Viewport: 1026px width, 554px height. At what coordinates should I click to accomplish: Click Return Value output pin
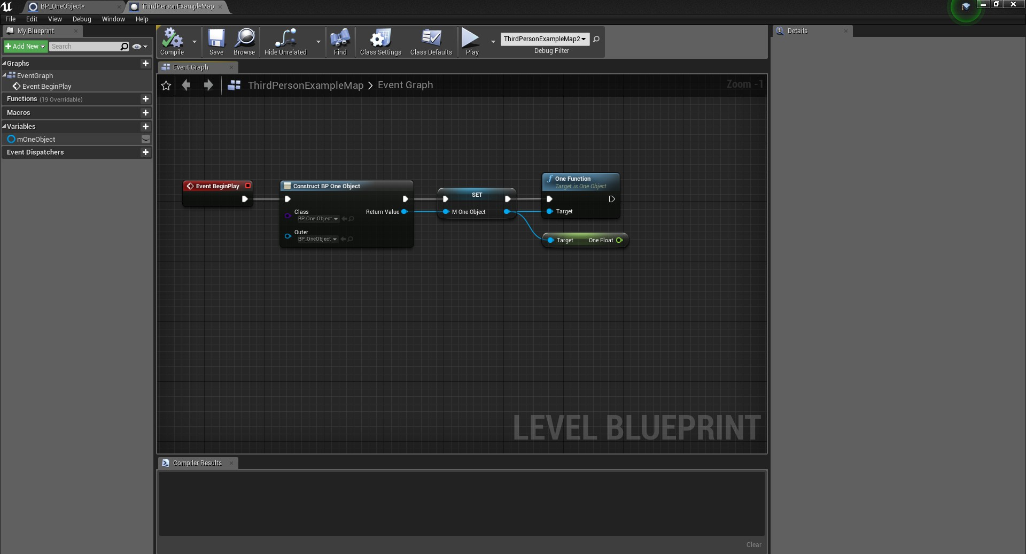click(405, 212)
